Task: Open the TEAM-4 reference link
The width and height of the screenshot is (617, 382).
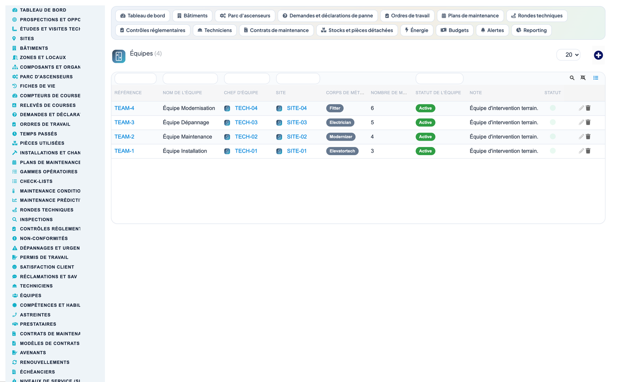Action: click(x=124, y=108)
